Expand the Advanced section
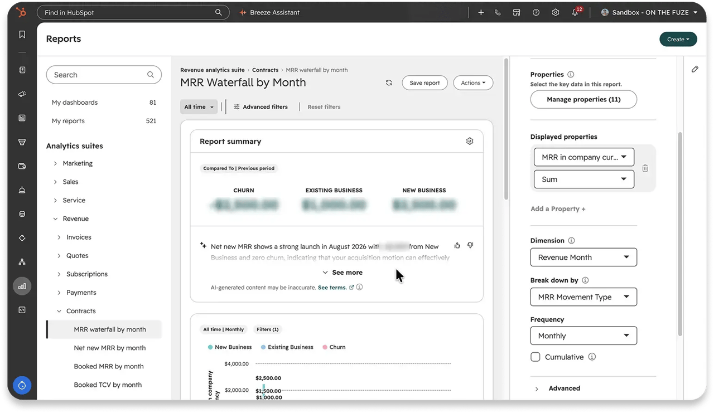This screenshot has height=413, width=714. [x=558, y=388]
